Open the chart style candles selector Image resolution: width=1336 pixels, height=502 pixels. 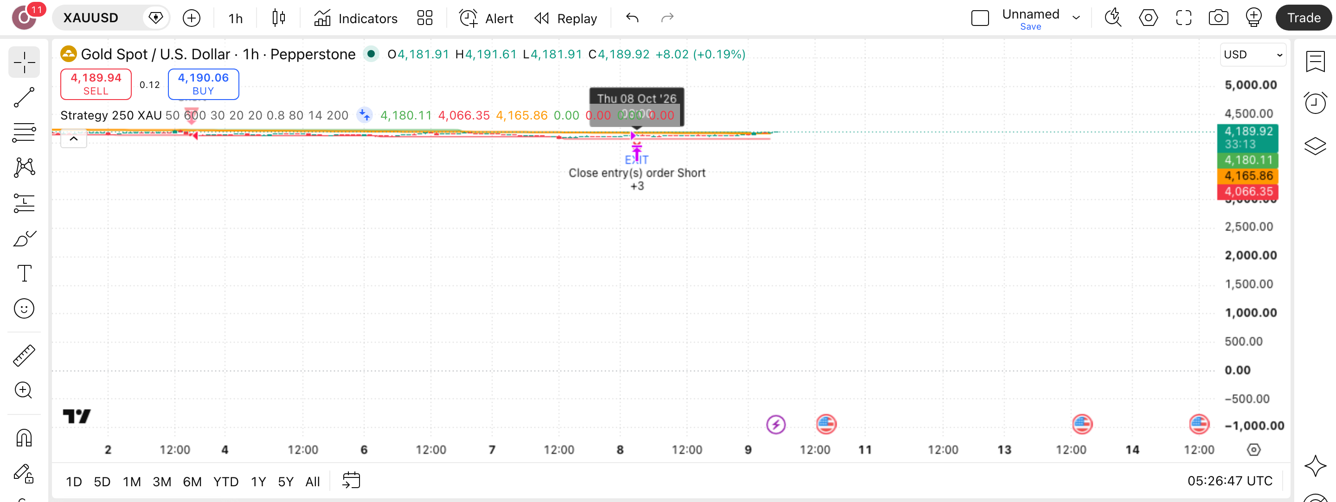(x=278, y=18)
